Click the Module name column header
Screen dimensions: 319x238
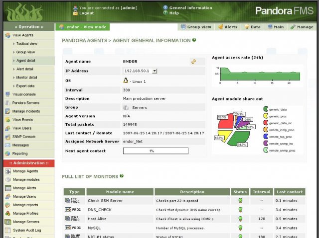pos(120,192)
